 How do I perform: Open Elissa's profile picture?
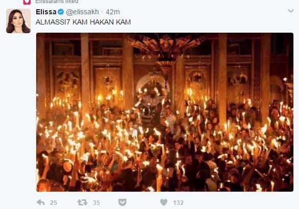18,21
